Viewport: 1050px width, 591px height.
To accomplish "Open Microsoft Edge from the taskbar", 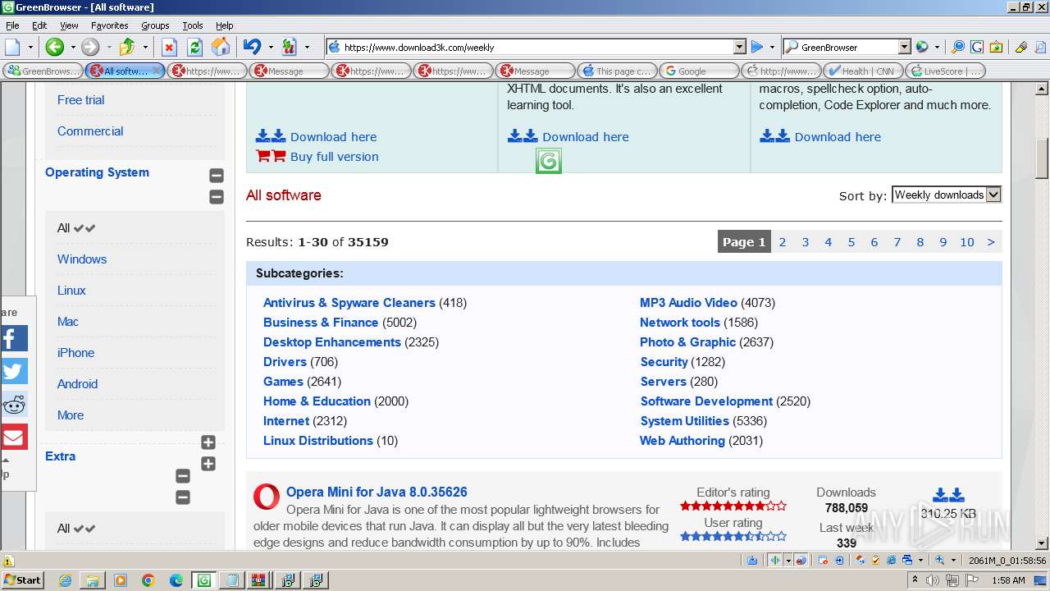I will [x=176, y=580].
